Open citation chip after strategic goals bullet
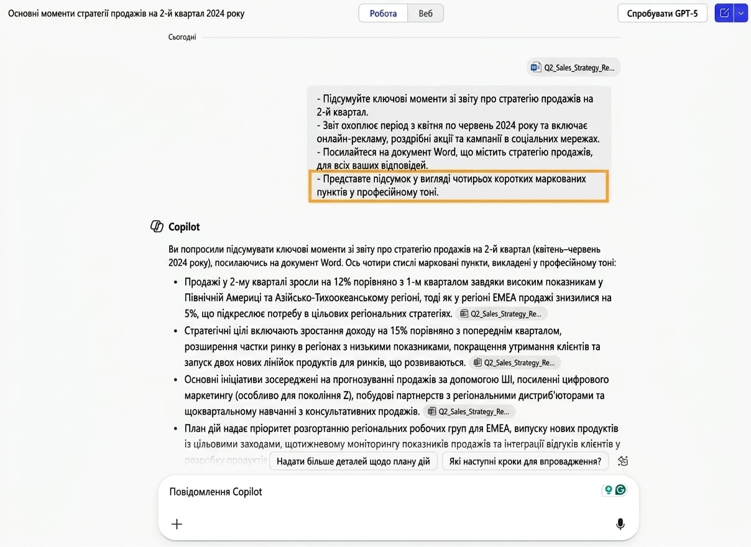This screenshot has height=547, width=751. click(x=515, y=362)
